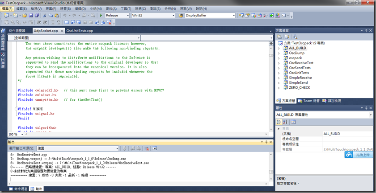Click the Output pane vertical scrollbar thumb
376x193 pixels.
[x=271, y=172]
